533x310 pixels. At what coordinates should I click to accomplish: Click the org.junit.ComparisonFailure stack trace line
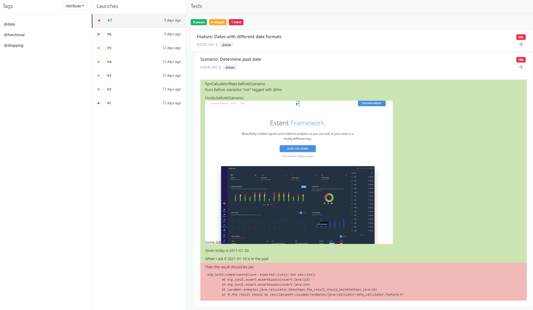click(x=261, y=275)
